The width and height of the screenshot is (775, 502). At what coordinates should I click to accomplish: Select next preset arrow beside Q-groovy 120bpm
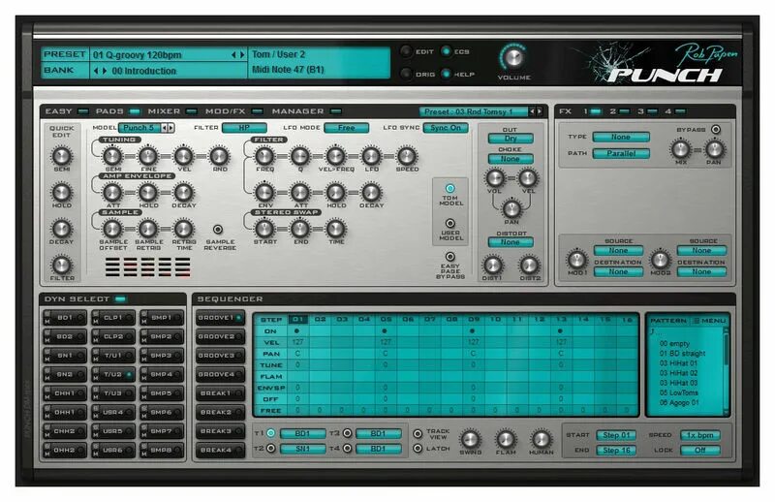tap(241, 55)
